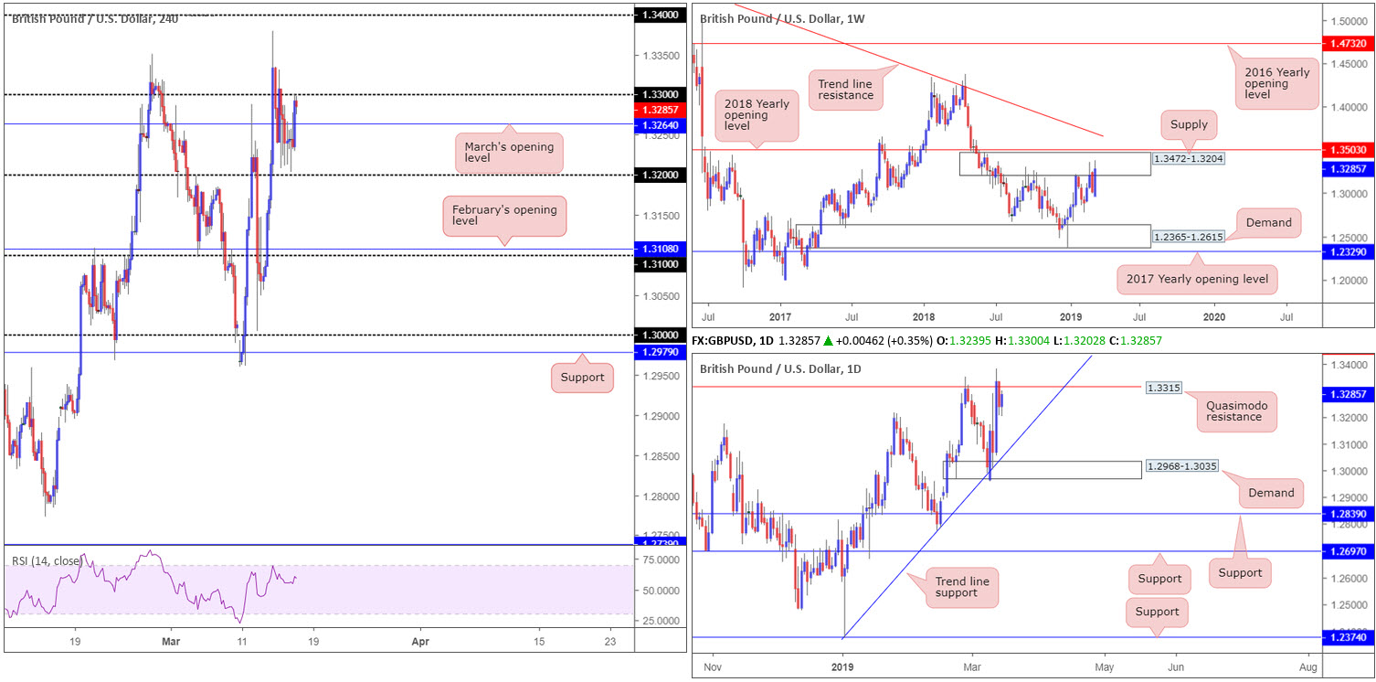
Task: Click the Demand callout on daily chart
Action: pyautogui.click(x=1271, y=493)
